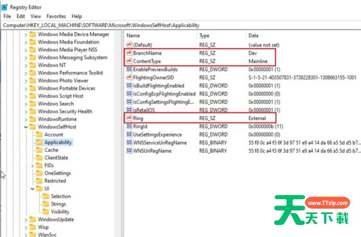Screen dimensions: 361x237
Task: Open the File menu
Action: pyautogui.click(x=7, y=16)
